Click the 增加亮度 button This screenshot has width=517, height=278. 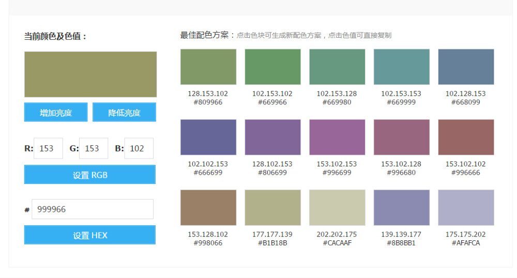56,113
